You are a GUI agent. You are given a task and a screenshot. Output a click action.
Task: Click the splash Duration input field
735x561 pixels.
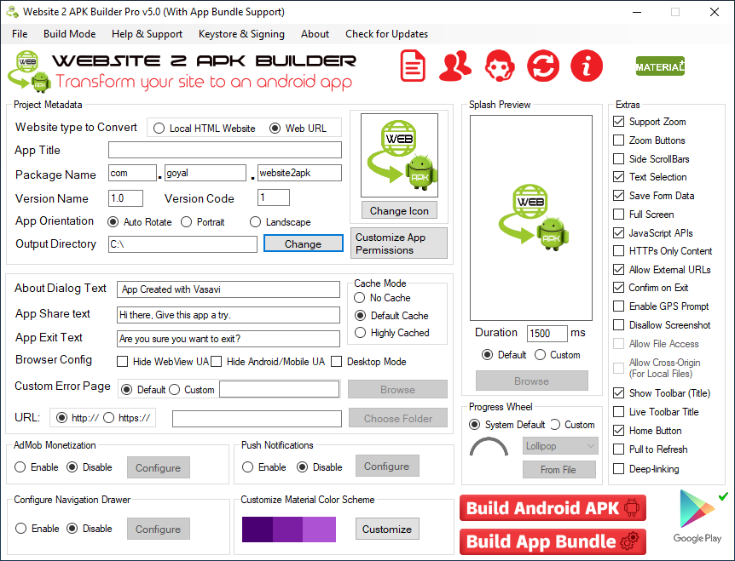[x=547, y=334]
